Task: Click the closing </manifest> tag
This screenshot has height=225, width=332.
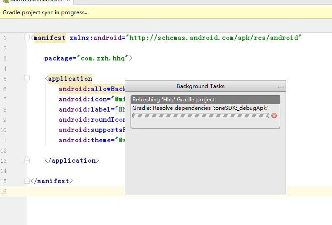Action: tap(52, 181)
